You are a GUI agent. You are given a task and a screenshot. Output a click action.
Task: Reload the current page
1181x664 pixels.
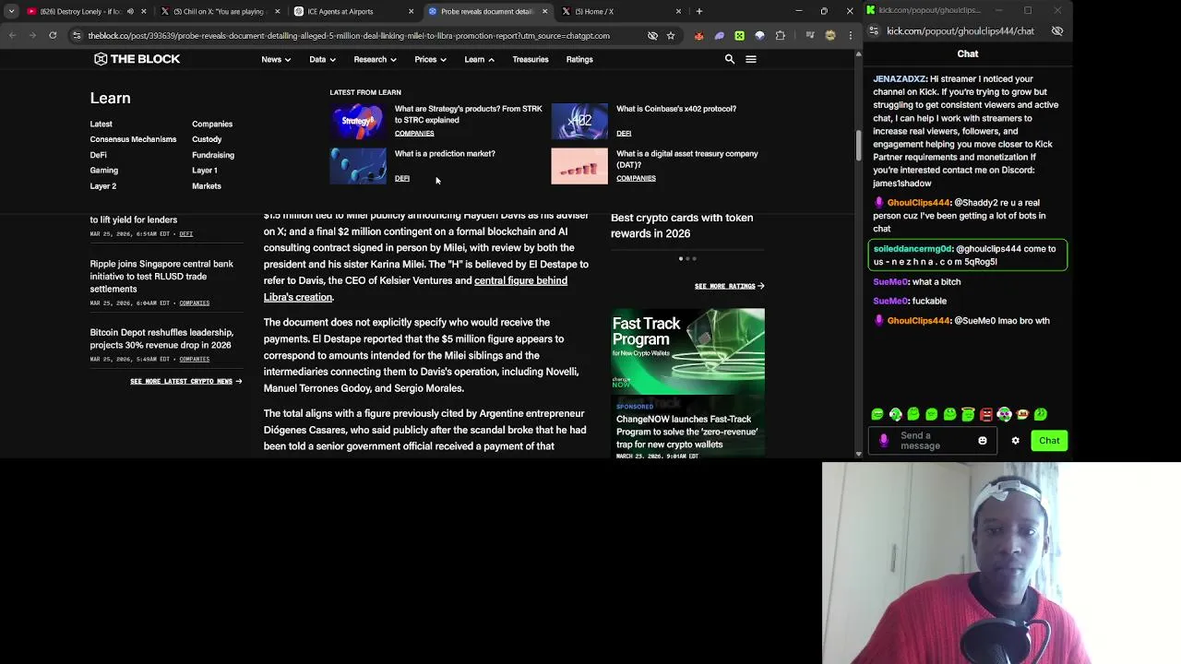[x=53, y=35]
